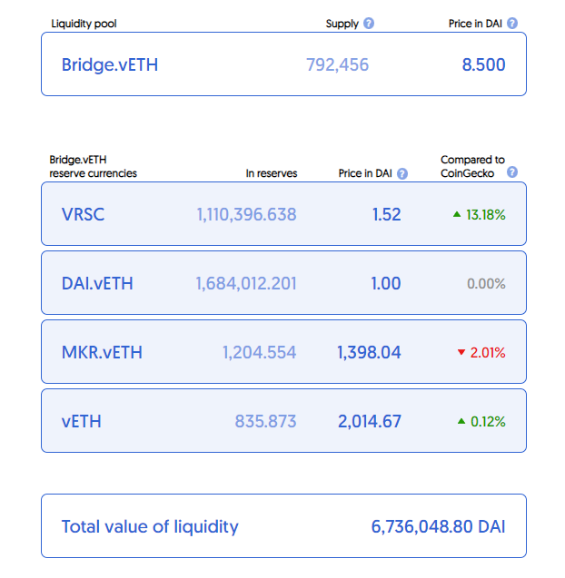Select the VRSC reserve currency name

coord(83,214)
